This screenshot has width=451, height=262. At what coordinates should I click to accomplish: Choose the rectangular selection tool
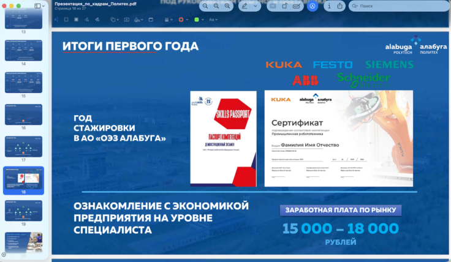tap(66, 20)
